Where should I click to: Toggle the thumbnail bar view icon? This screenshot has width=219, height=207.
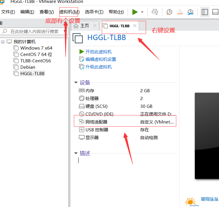215,12
